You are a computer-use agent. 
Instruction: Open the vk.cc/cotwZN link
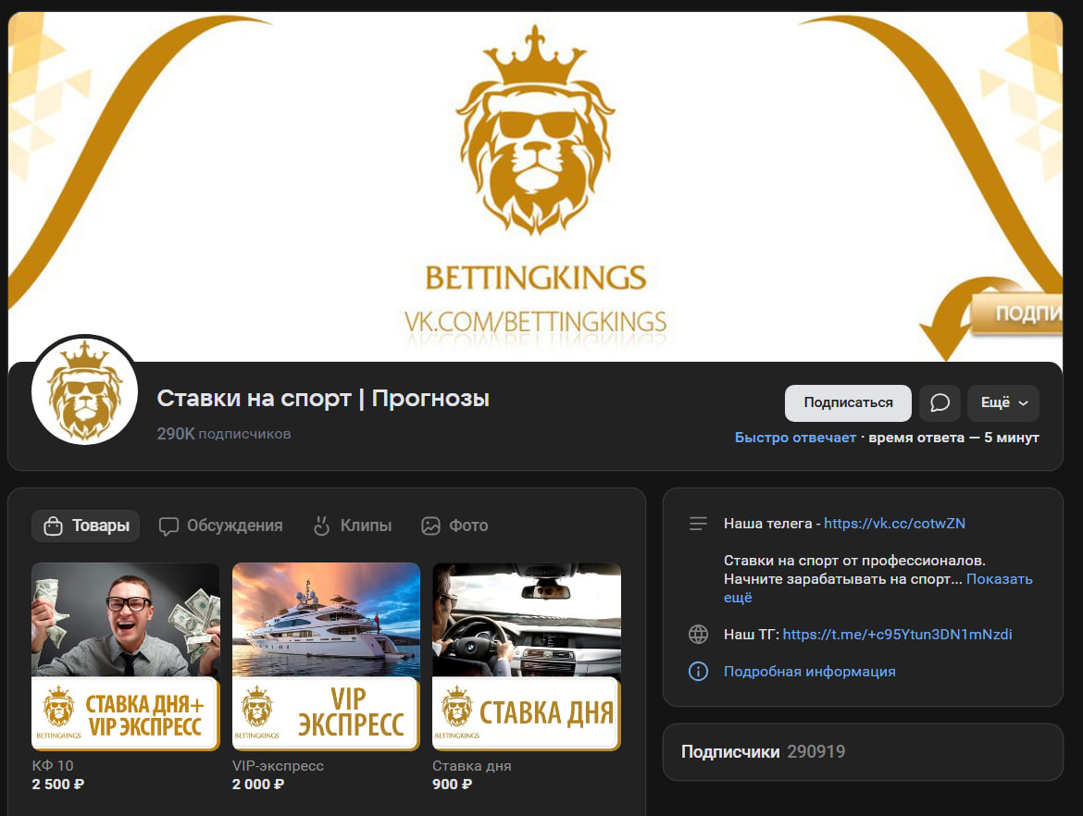(894, 524)
